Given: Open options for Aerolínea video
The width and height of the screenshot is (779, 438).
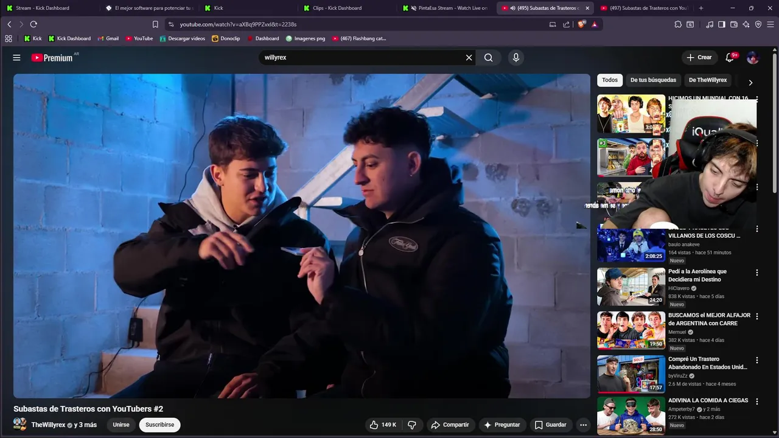Looking at the screenshot, I should click(757, 273).
